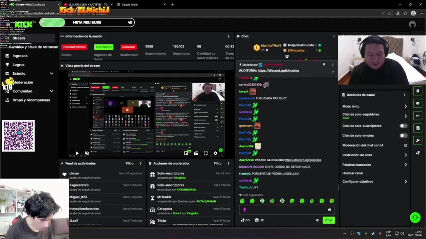Open emote picker in chat input
426x239 pixels.
coord(329,210)
